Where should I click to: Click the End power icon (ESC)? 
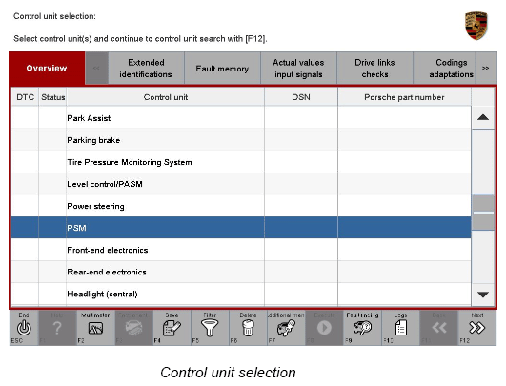(x=24, y=328)
